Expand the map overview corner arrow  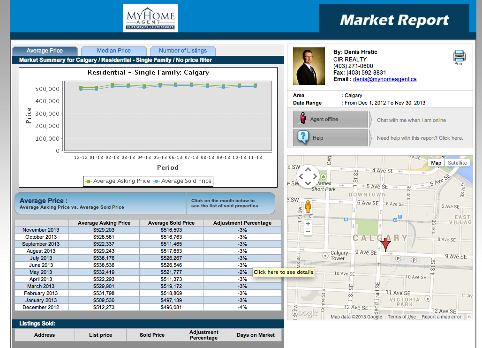coord(469,317)
